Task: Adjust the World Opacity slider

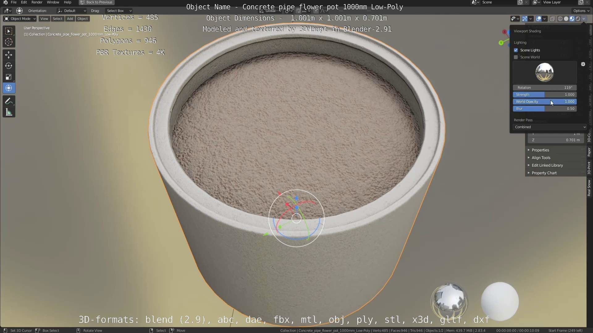Action: [x=545, y=102]
